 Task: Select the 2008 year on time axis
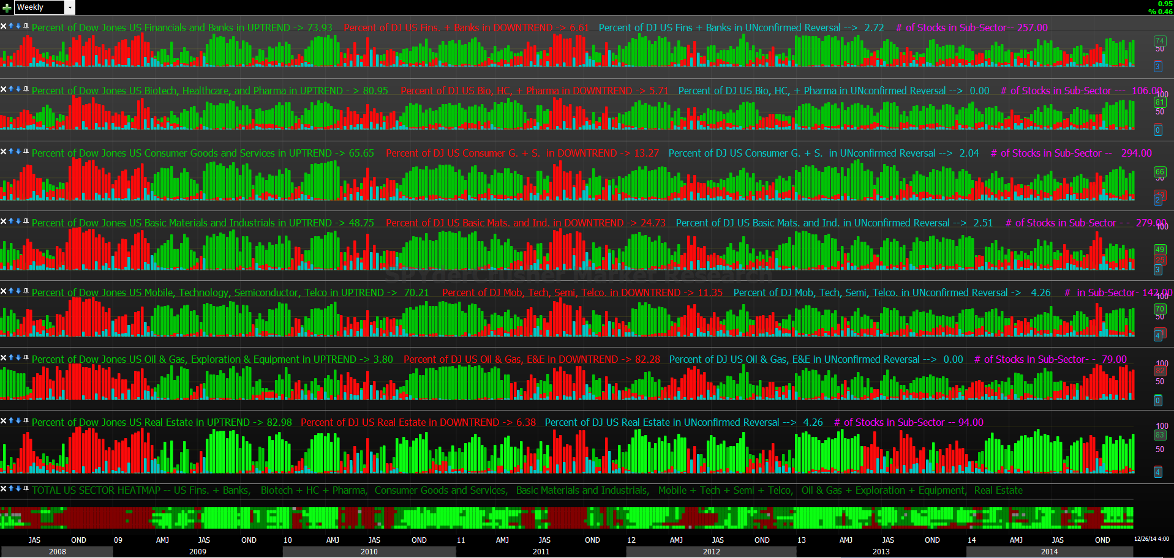point(57,552)
